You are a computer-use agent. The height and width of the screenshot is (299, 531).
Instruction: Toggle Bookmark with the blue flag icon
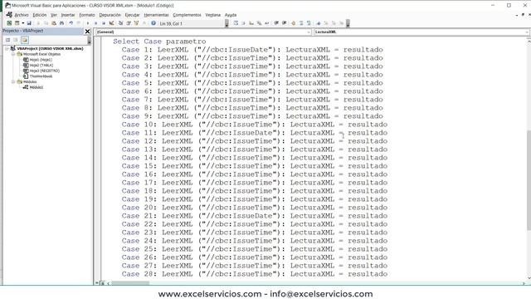tap(319, 23)
